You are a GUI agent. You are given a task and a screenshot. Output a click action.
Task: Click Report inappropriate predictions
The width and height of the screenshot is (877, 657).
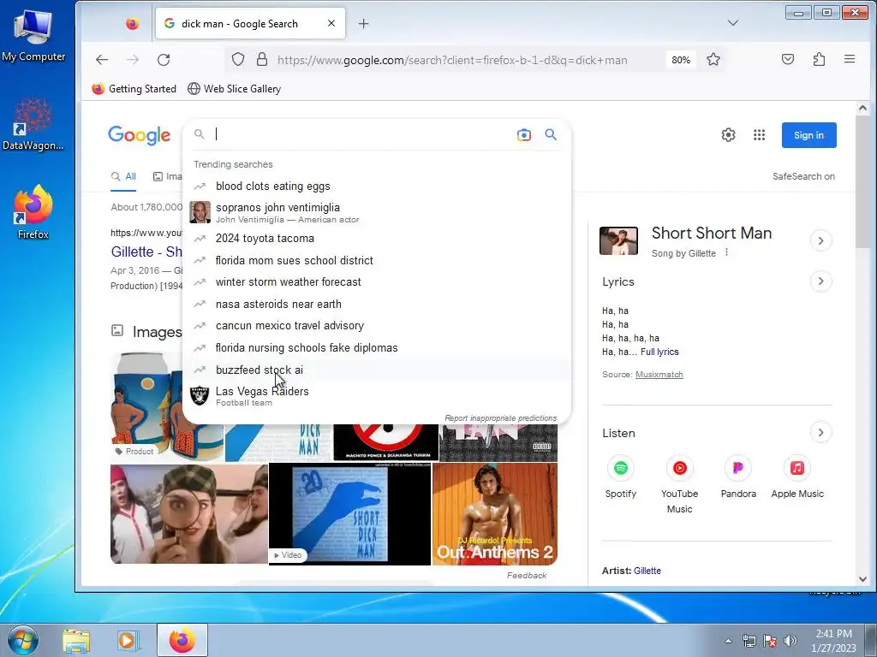[x=500, y=417]
